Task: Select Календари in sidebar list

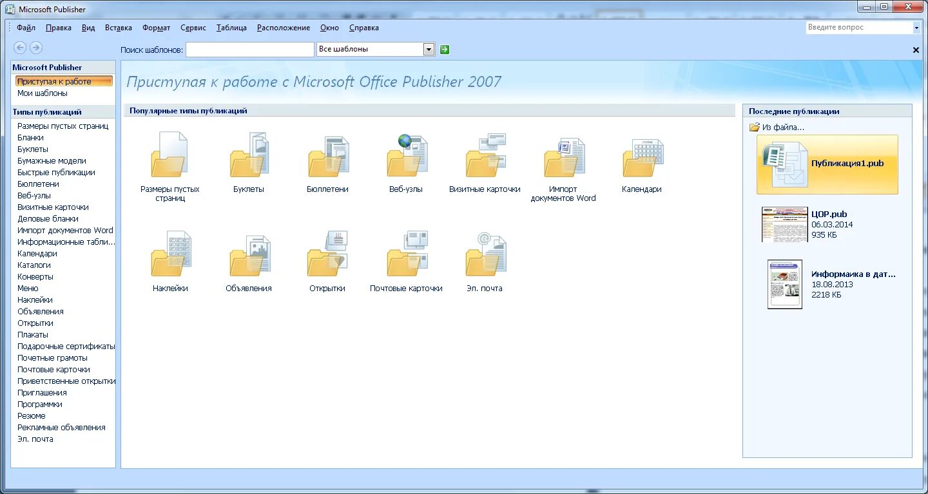Action: (x=37, y=253)
